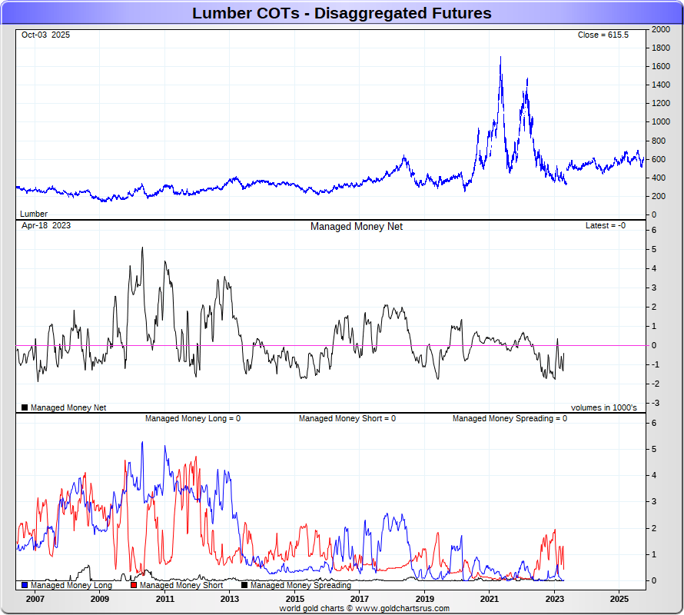This screenshot has width=684, height=615.
Task: Click the 2023 x-axis label
Action: [x=554, y=599]
